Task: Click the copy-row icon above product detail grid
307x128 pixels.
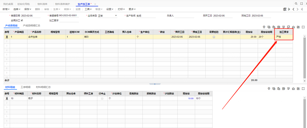Action: (269, 27)
